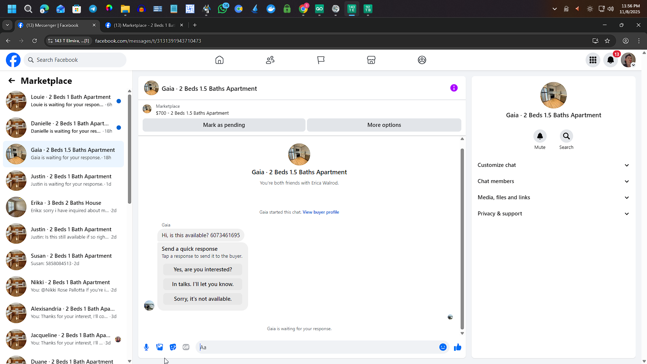
Task: Choose a sticker icon in composer
Action: [173, 347]
